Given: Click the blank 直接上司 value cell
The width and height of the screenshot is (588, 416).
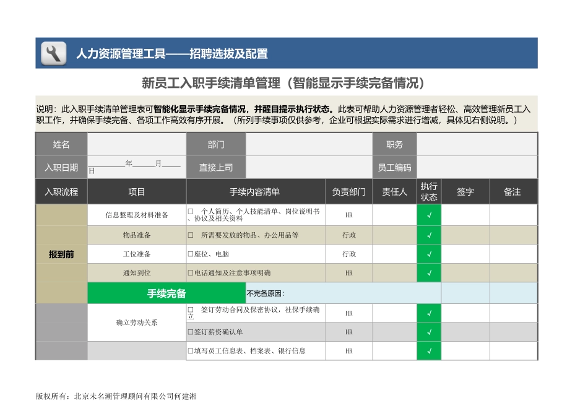Looking at the screenshot, I should tap(308, 167).
